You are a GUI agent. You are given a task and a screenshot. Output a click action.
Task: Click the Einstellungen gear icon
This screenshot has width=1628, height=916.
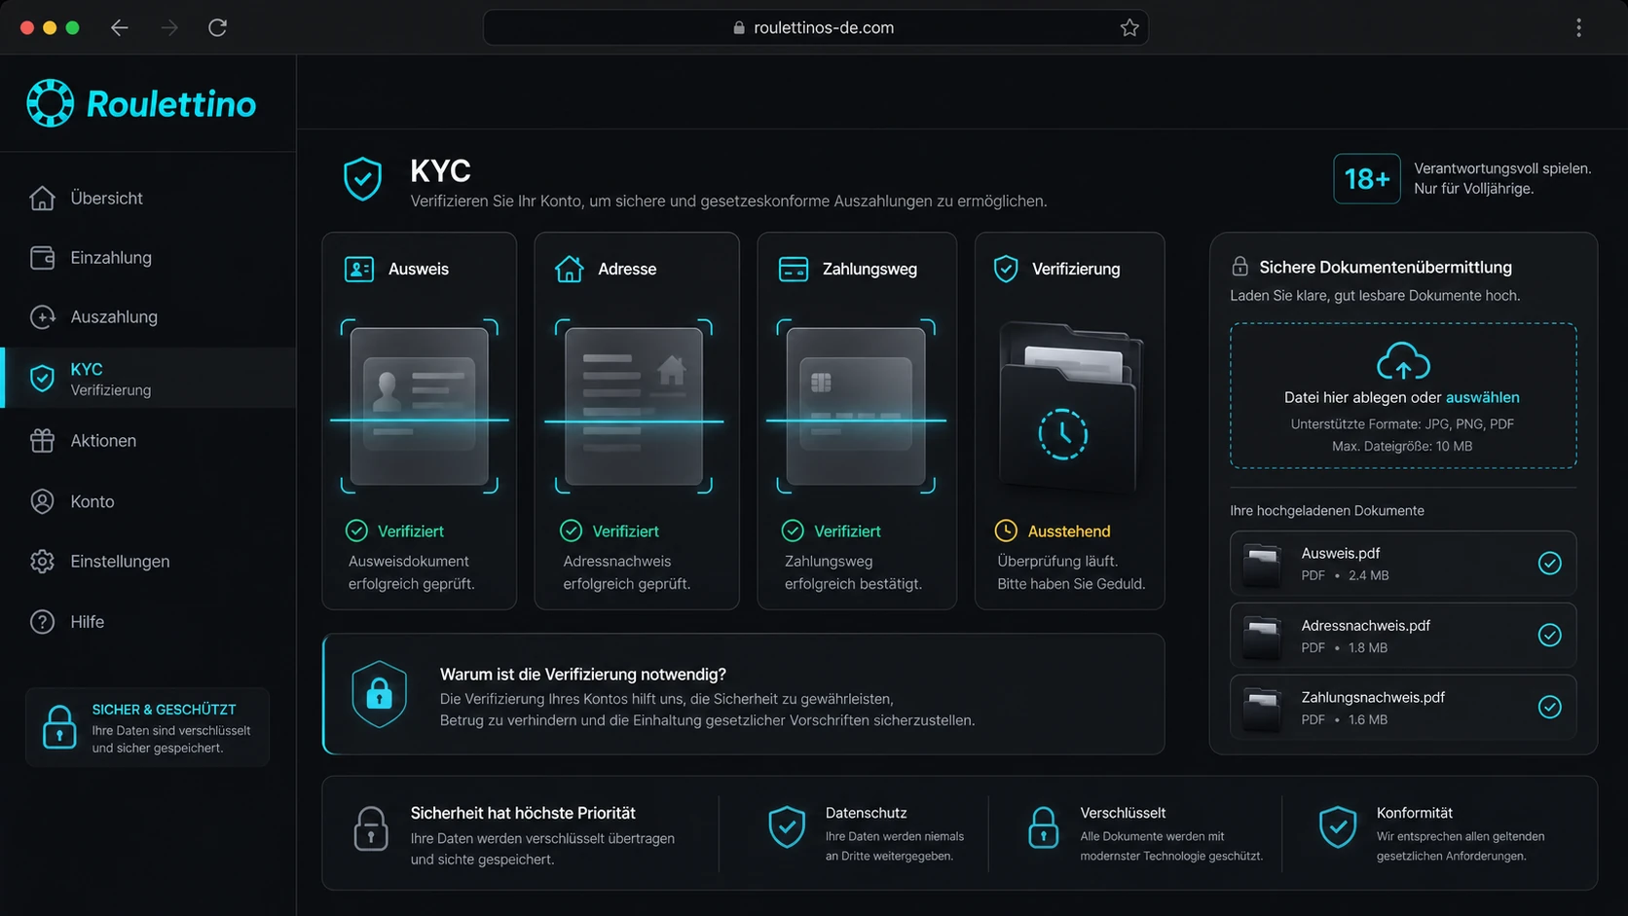pyautogui.click(x=42, y=561)
